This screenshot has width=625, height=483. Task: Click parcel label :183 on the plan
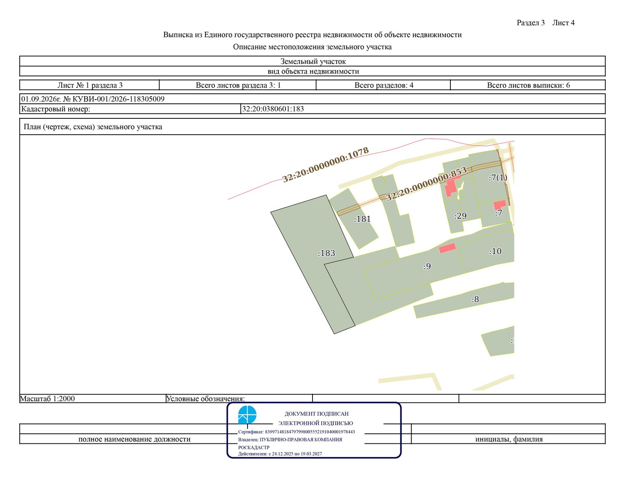pos(326,253)
